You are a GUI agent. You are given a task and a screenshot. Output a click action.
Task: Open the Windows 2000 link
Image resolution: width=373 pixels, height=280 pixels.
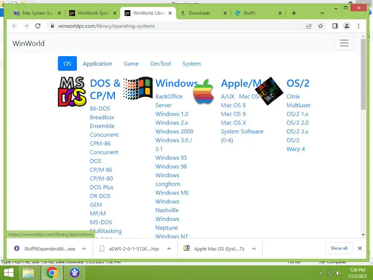click(x=174, y=131)
